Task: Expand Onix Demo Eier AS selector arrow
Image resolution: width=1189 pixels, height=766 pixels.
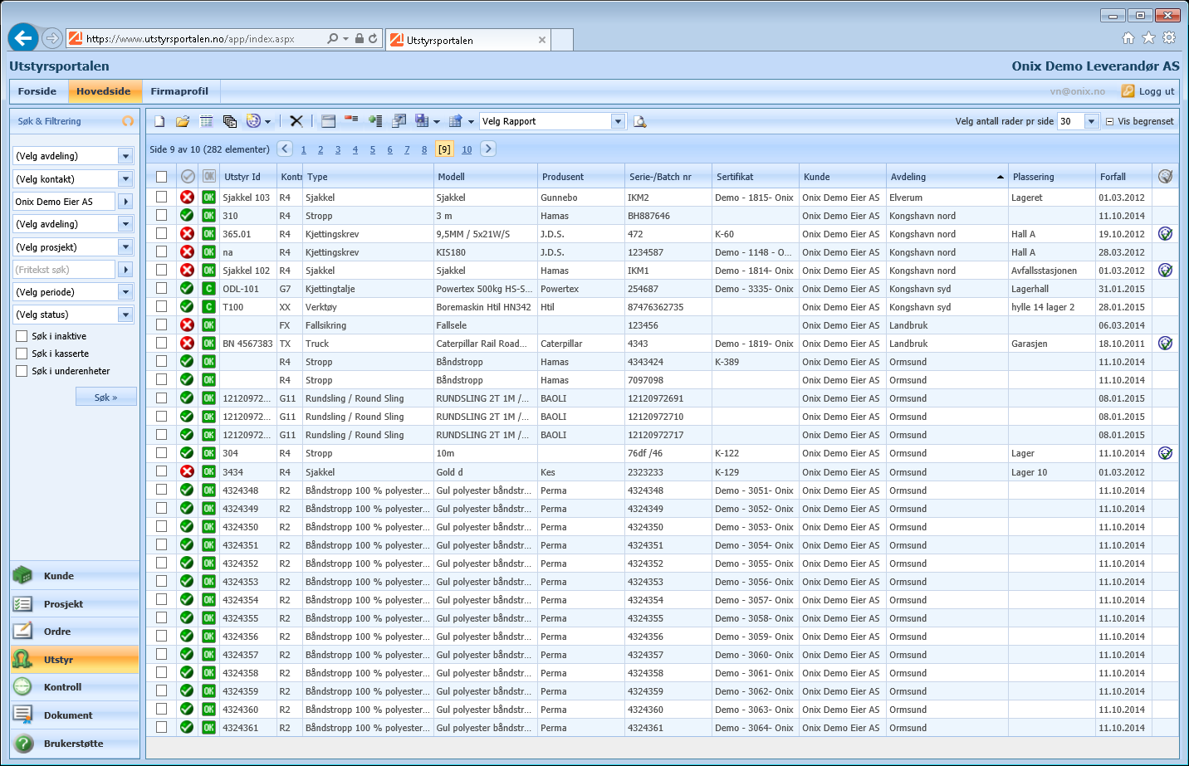Action: (x=125, y=202)
